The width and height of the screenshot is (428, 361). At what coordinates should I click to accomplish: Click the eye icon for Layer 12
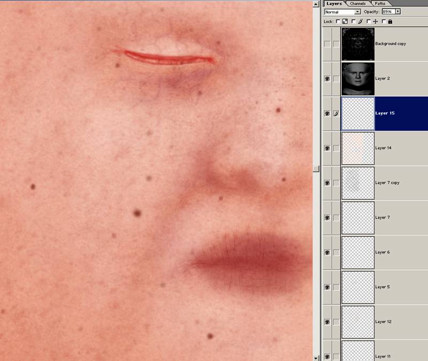[x=327, y=322]
